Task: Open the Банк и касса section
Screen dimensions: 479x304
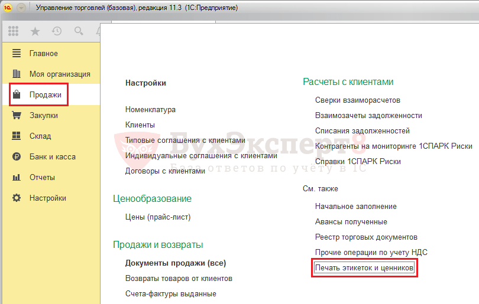Action: (53, 157)
